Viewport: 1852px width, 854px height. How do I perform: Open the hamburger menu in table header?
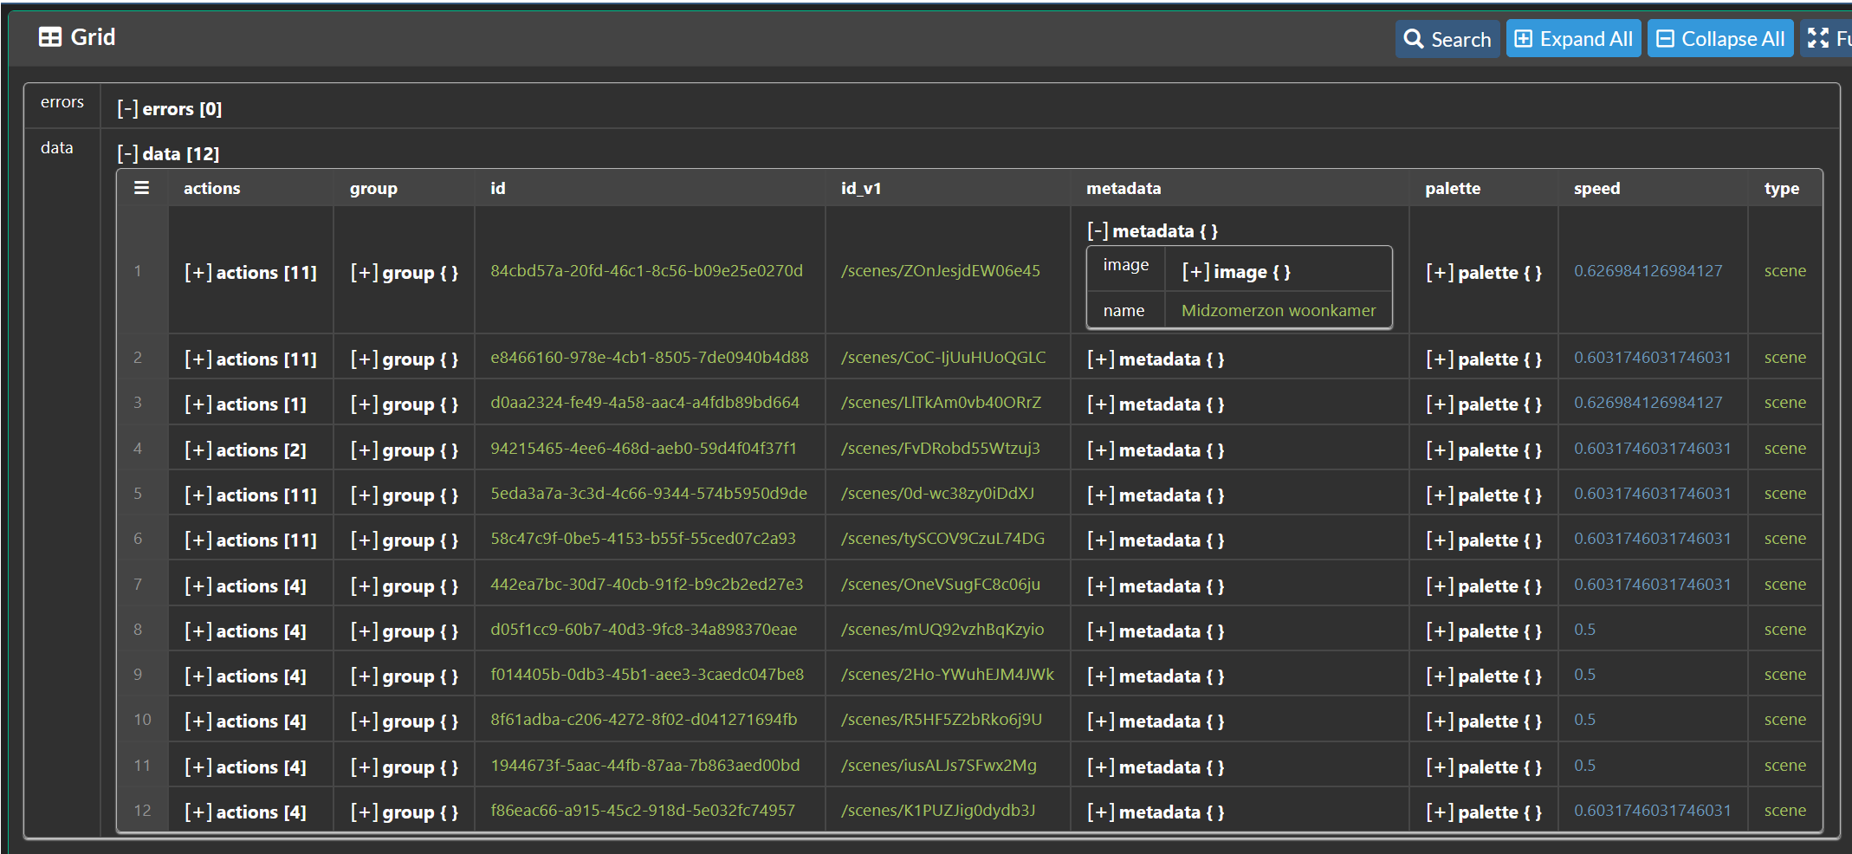(x=142, y=188)
